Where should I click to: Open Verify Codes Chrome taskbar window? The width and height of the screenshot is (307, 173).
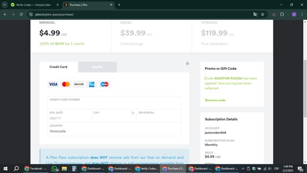coord(146,169)
